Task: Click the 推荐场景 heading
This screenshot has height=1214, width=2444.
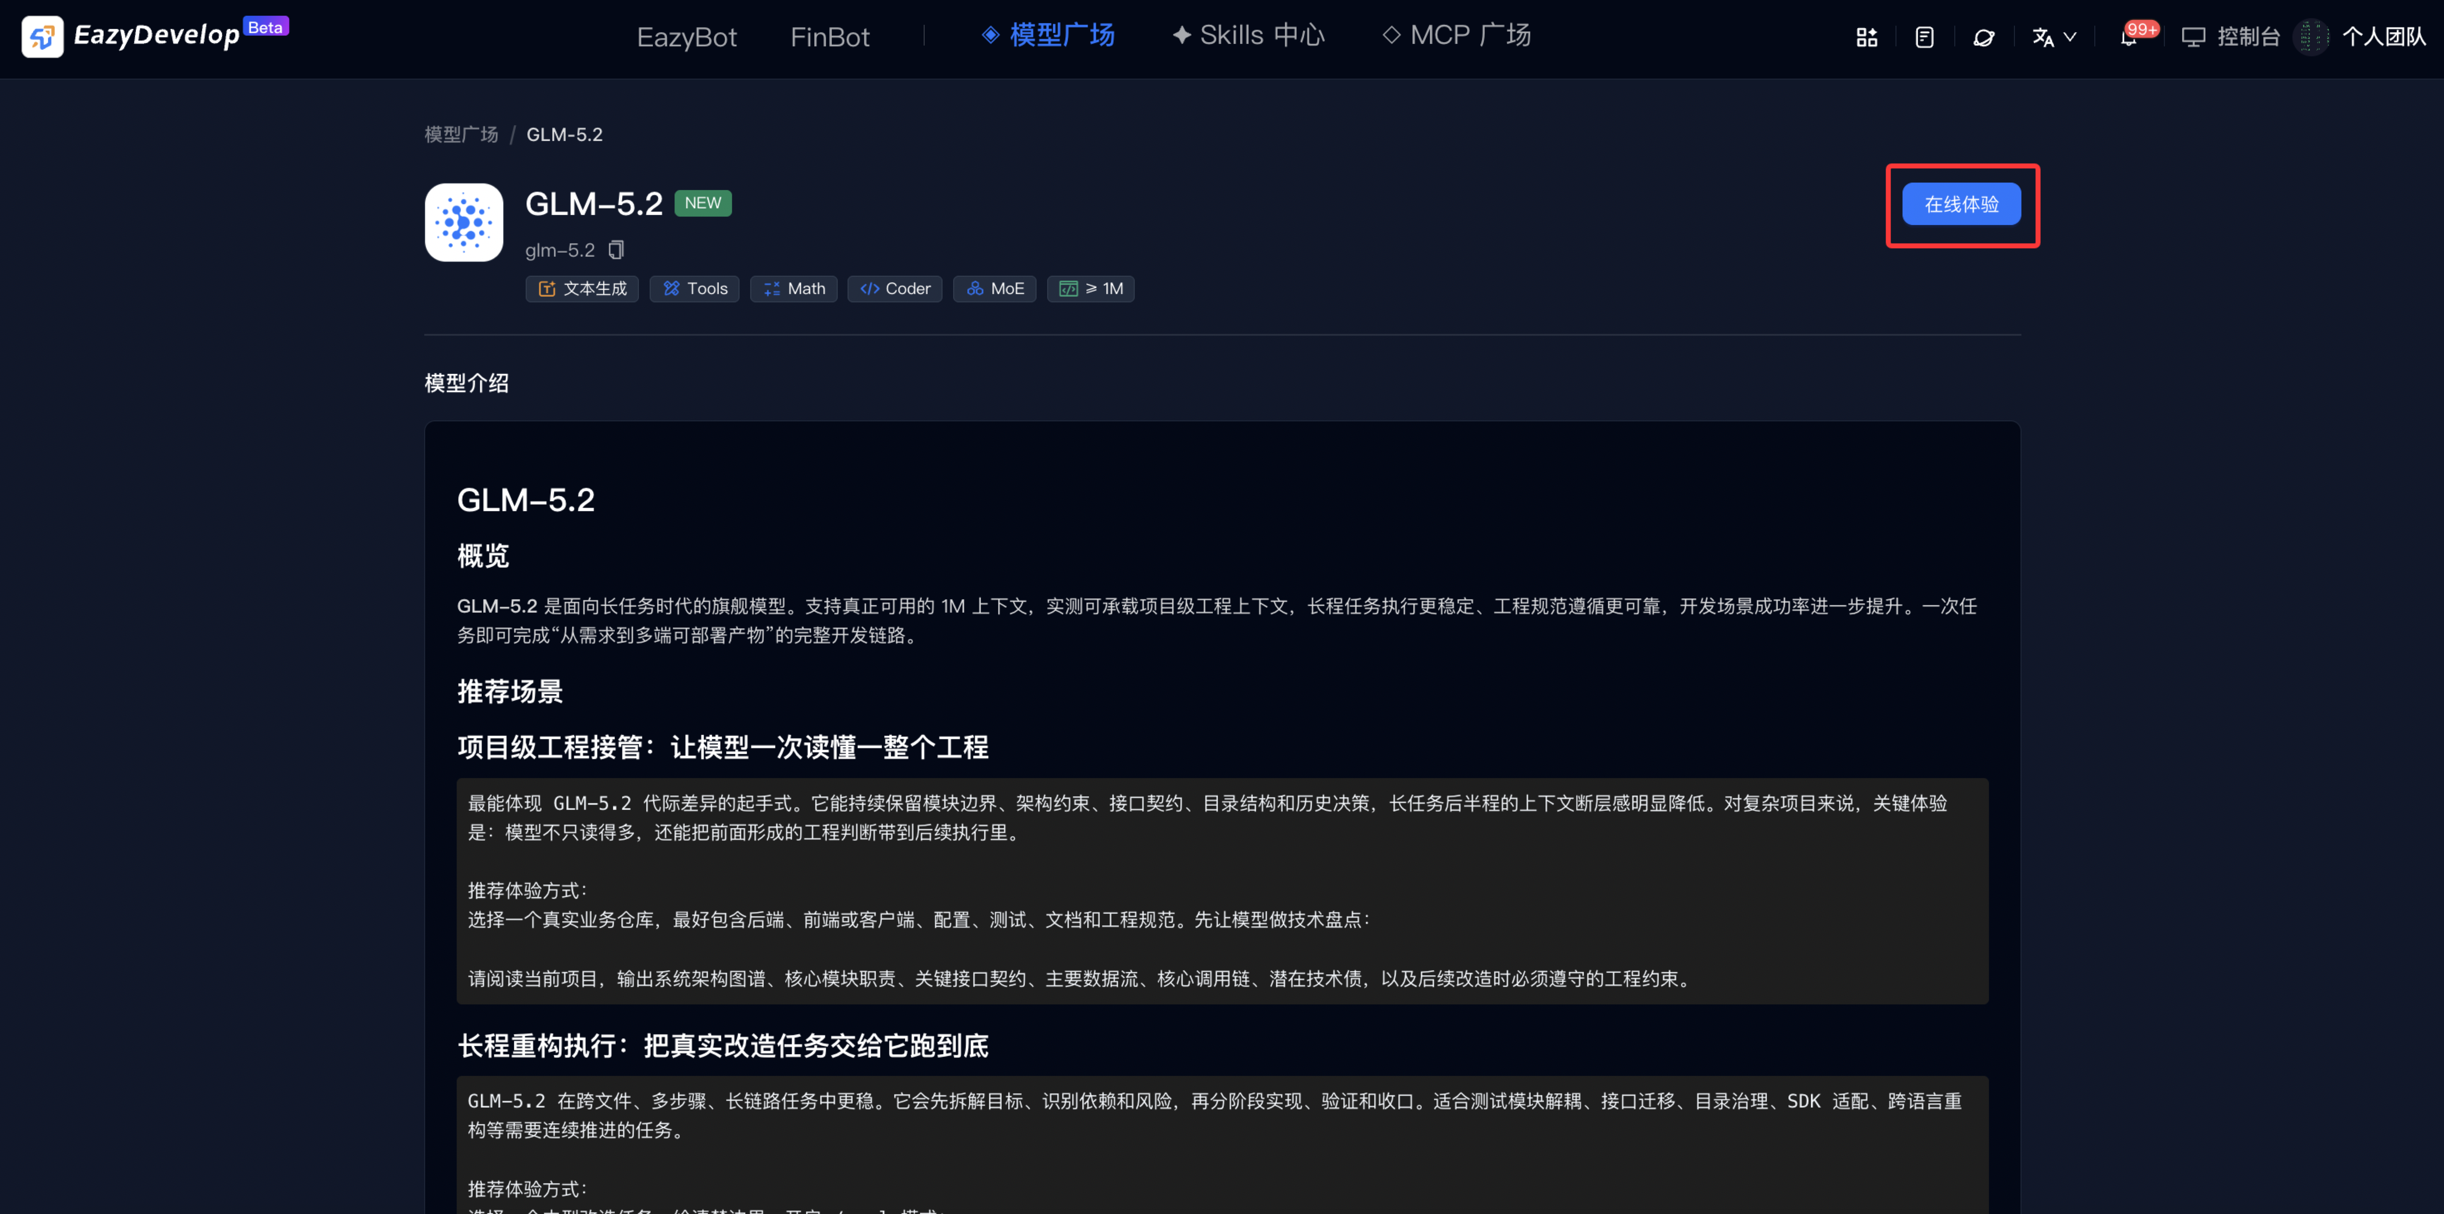Action: 510,691
